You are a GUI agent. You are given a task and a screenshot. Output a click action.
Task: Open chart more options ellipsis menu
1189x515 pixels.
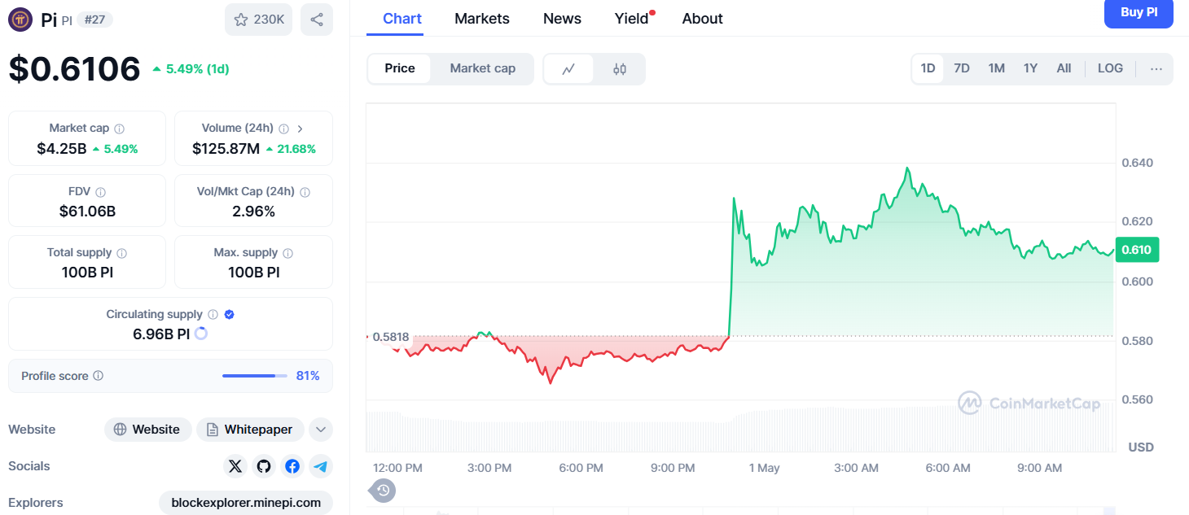pos(1156,68)
